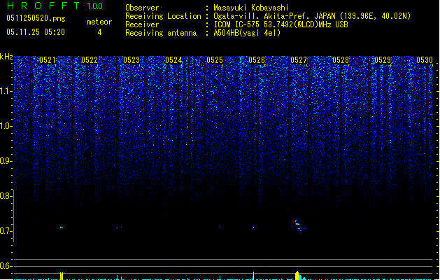Click the 'meteor' count label
Viewport: 440px width, 280px height.
coord(99,22)
